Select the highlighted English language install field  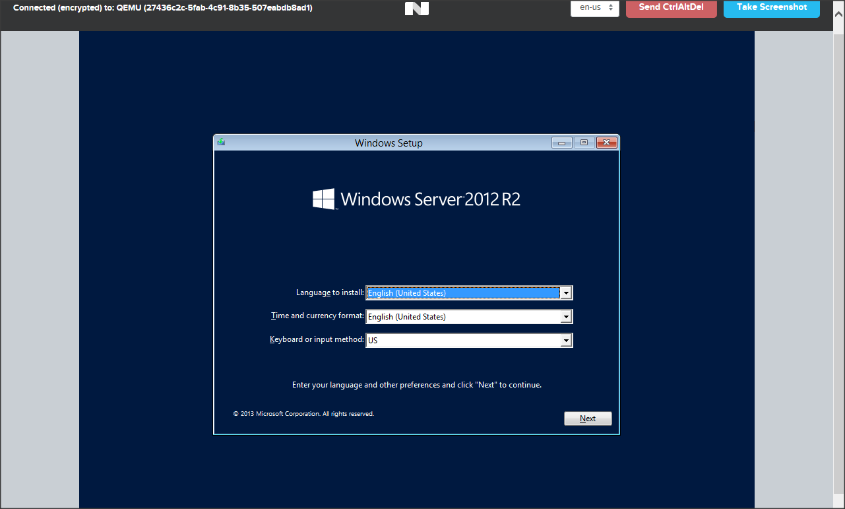point(462,293)
